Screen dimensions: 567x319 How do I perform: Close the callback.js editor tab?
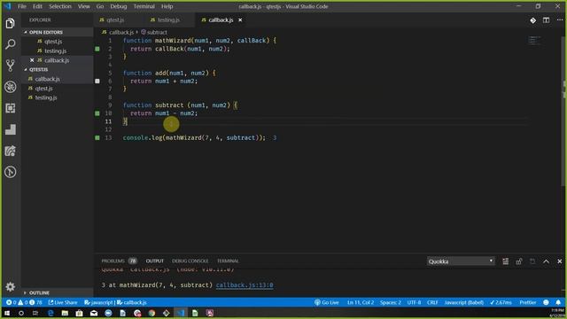click(240, 20)
